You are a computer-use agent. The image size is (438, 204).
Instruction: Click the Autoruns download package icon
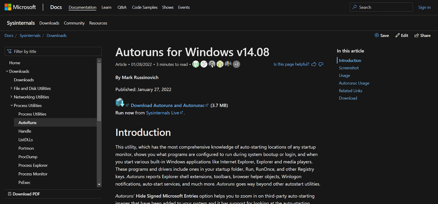(120, 102)
